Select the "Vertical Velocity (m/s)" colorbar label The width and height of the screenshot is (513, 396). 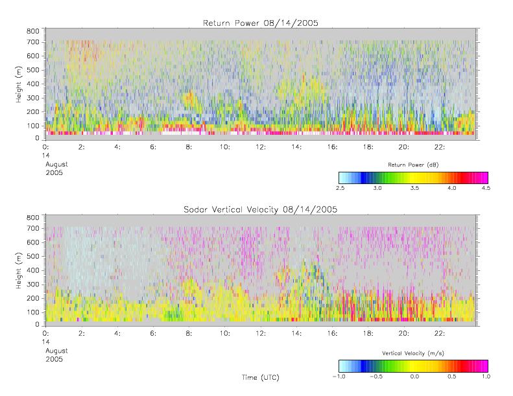(413, 353)
